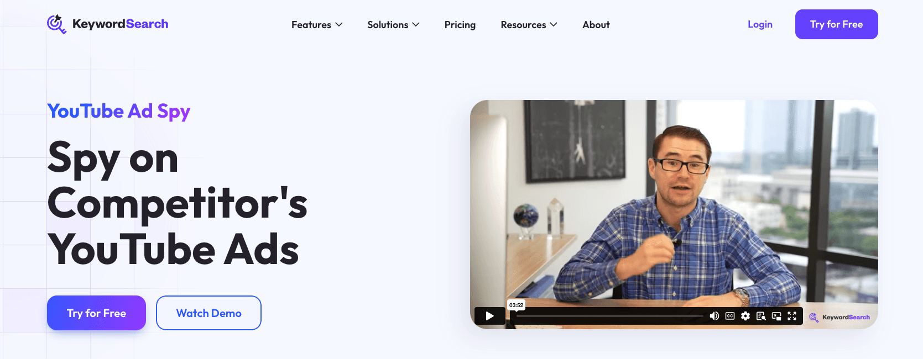Open video settings gear icon
Viewport: 923px width, 359px height.
pyautogui.click(x=745, y=316)
